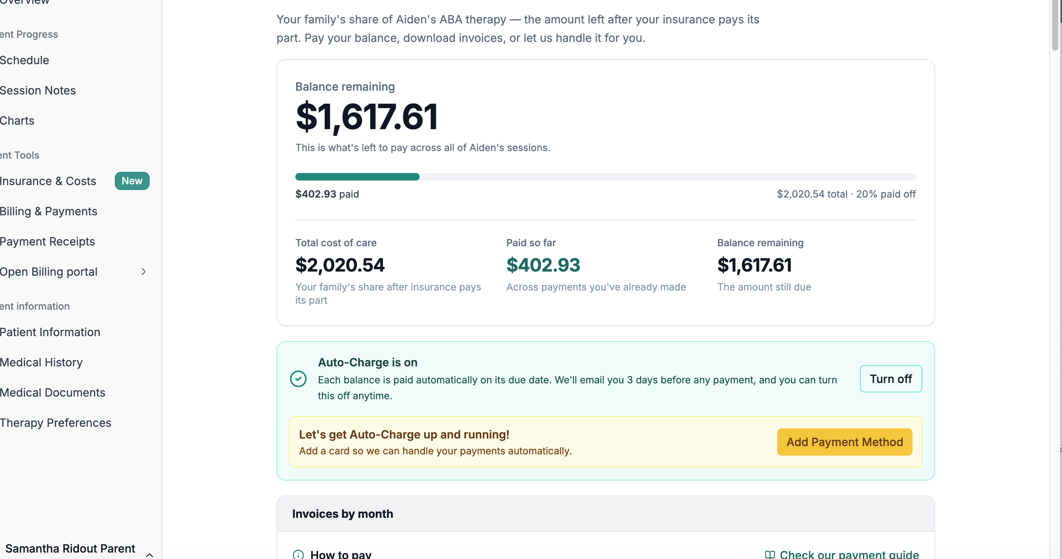
Task: Expand the Open Billing portal chevron
Action: tap(144, 272)
